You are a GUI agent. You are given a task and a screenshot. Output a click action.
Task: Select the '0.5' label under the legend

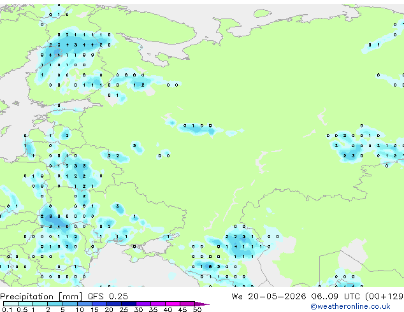(x=22, y=309)
